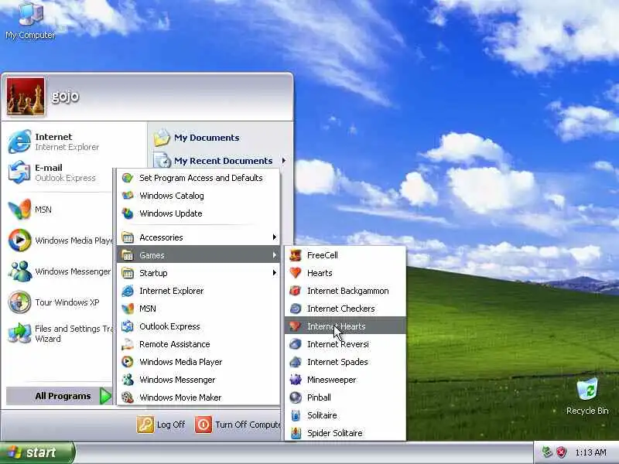Launch Internet Backgammon
The image size is (619, 464).
pyautogui.click(x=345, y=291)
